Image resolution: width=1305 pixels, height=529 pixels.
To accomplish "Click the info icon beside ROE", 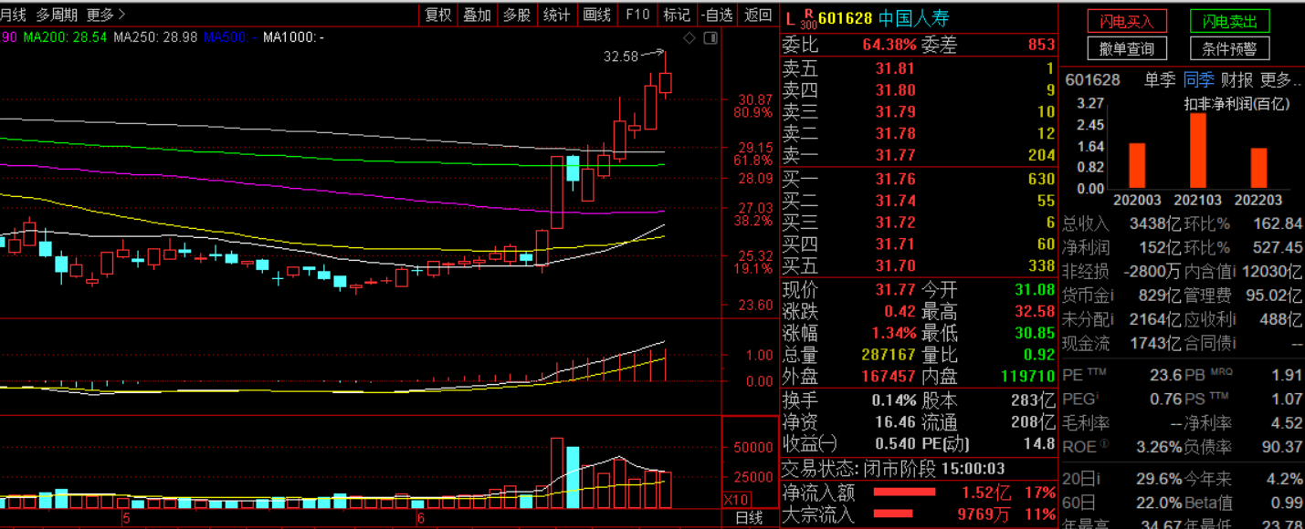I will click(1104, 444).
